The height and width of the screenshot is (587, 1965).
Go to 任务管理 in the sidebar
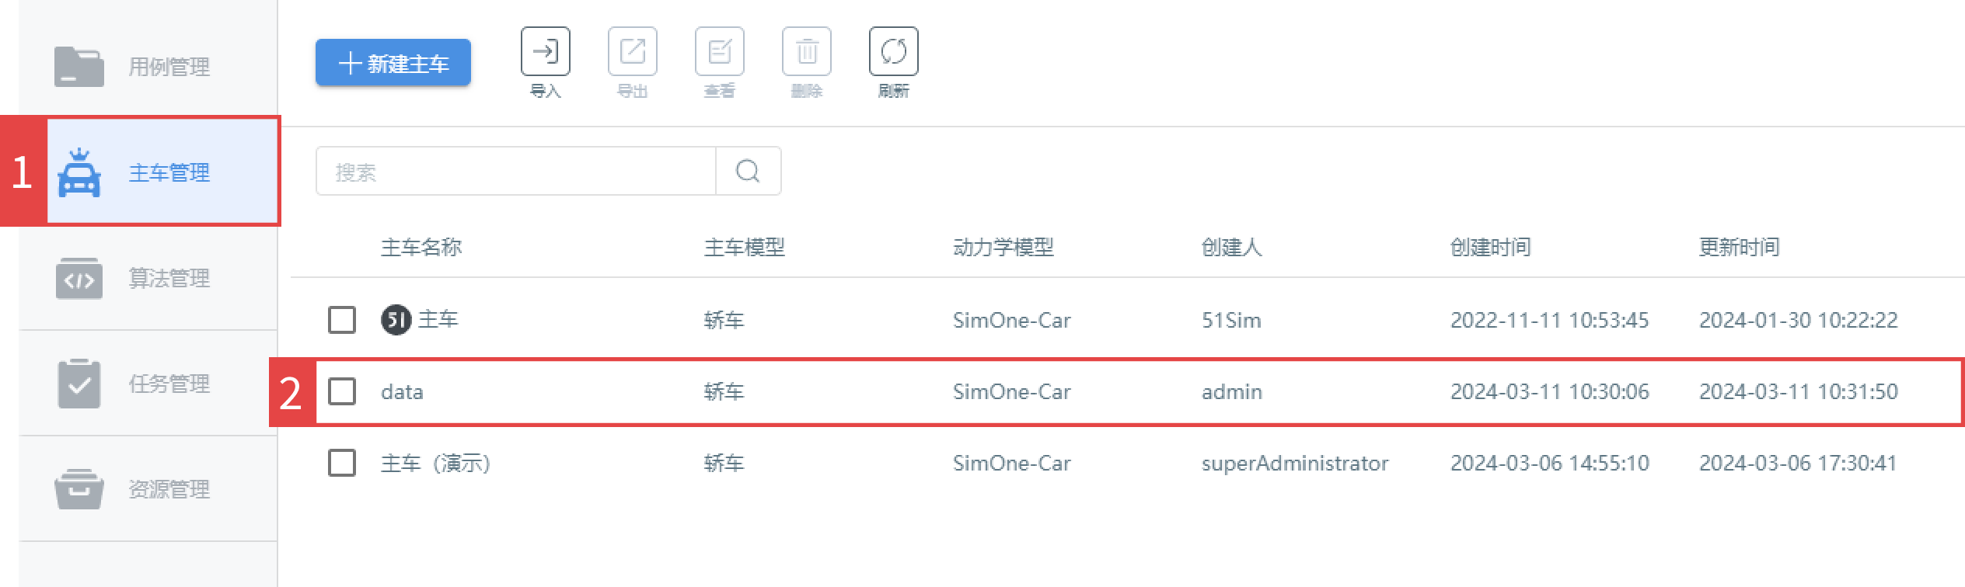(148, 384)
